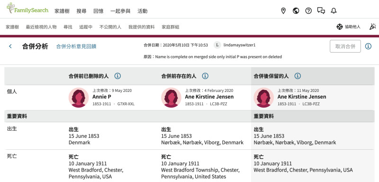
Task: Click the 合併日期 2020年5月10日 text
Action: tap(175, 45)
